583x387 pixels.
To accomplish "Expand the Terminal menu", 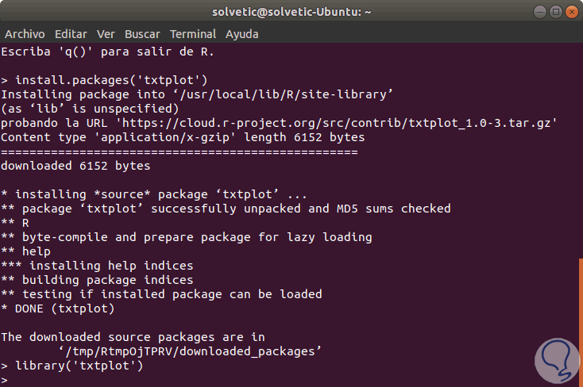I will (x=192, y=34).
